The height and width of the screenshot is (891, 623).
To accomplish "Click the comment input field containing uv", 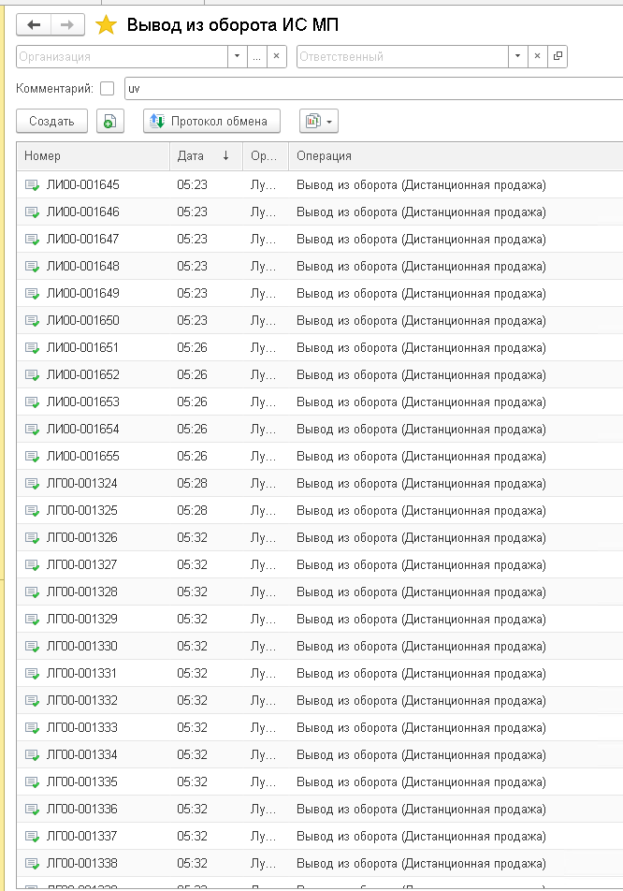I will point(373,89).
